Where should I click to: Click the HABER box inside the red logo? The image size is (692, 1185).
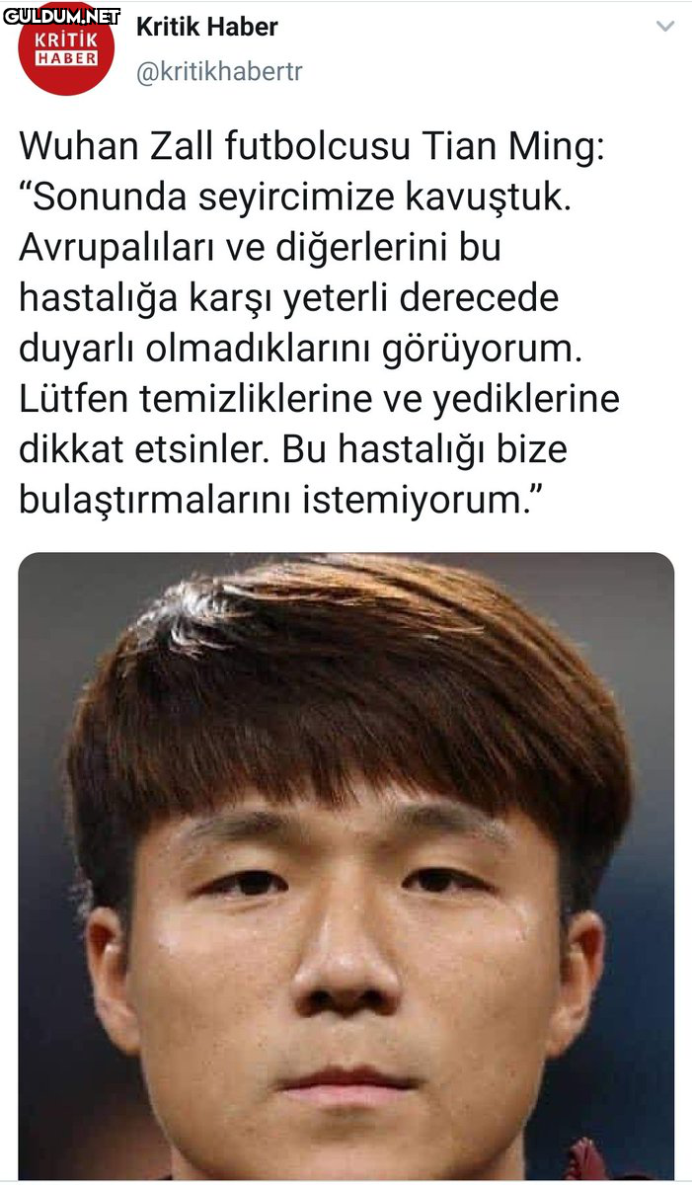[x=67, y=57]
